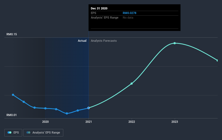Select the EPS data point just after 2020 start

click(x=56, y=109)
